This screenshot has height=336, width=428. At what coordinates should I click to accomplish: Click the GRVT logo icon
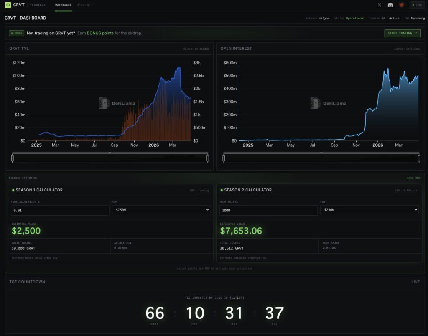[x=8, y=5]
